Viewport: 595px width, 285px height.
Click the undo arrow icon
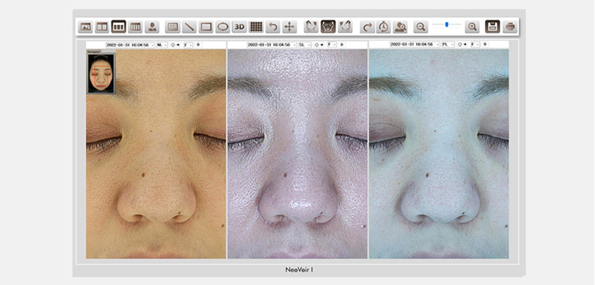273,27
